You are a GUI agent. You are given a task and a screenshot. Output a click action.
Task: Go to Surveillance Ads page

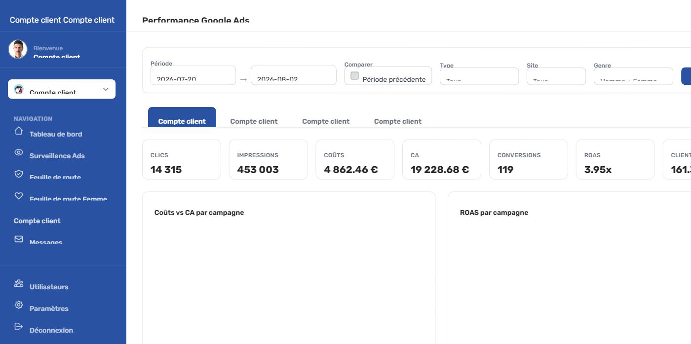click(57, 156)
